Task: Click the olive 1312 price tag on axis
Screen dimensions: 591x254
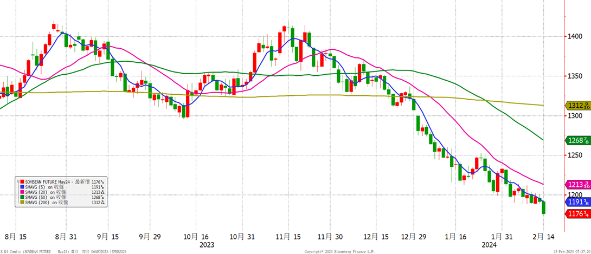Action: (577, 106)
